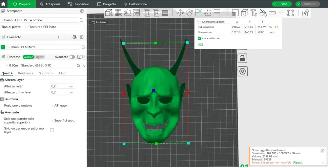
Task: Reset scale with the orange arrow
Action: (x=277, y=27)
